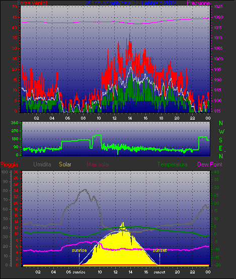This screenshot has width=236, height=279.
Task: Click the white sunrise label on the time axis
Action: (79, 272)
